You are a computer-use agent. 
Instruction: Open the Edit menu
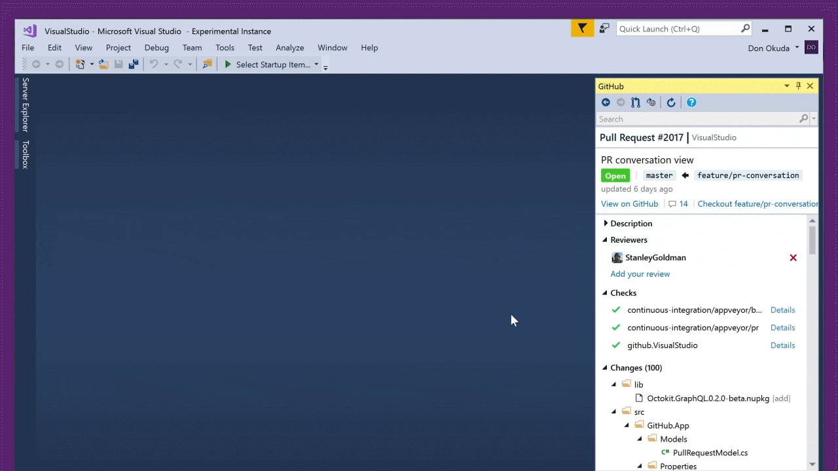point(54,48)
